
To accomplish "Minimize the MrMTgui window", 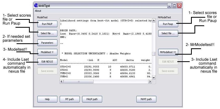I will click(169, 6).
